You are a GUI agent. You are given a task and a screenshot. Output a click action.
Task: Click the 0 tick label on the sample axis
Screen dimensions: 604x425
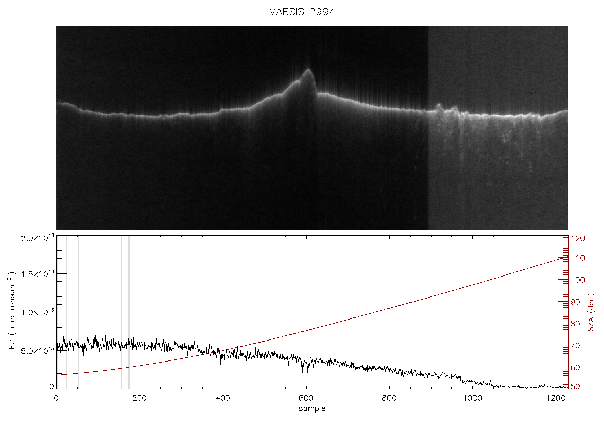57,398
